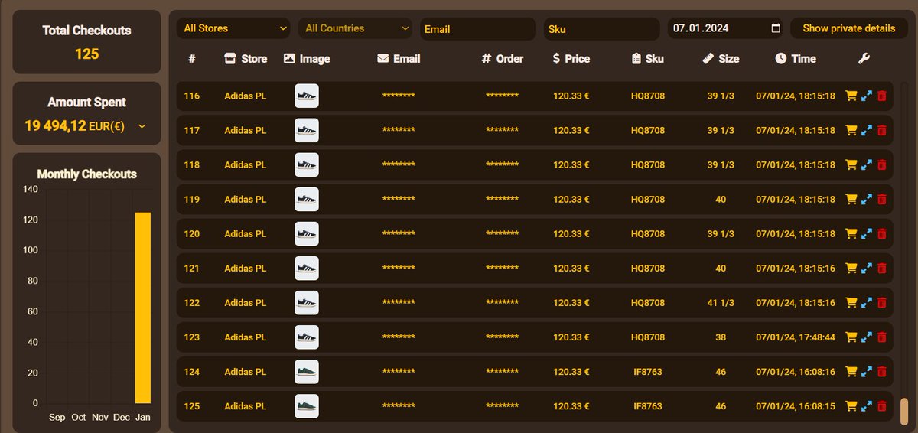Screen dimensions: 918x433
Task: Open green shoe thumbnail in row 124
Action: pos(307,372)
